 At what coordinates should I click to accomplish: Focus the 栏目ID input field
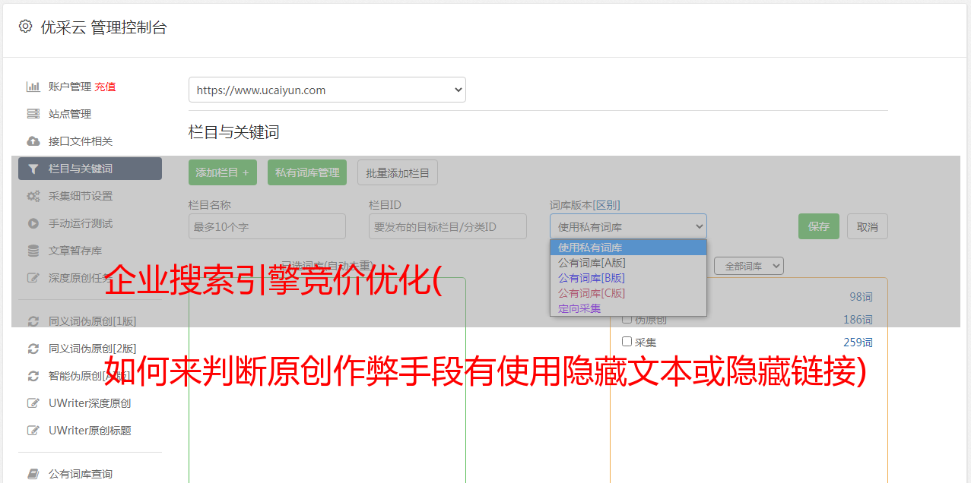[448, 226]
